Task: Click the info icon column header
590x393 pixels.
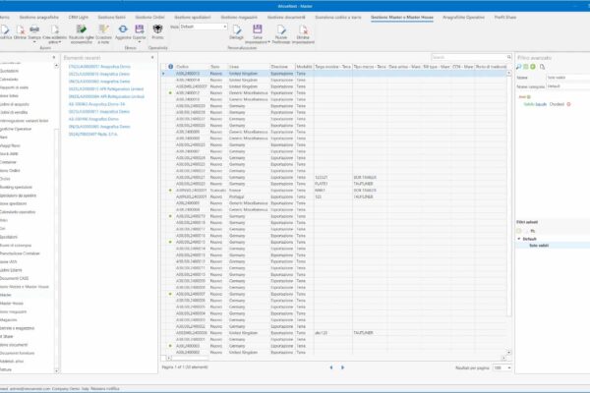Action: (x=170, y=67)
